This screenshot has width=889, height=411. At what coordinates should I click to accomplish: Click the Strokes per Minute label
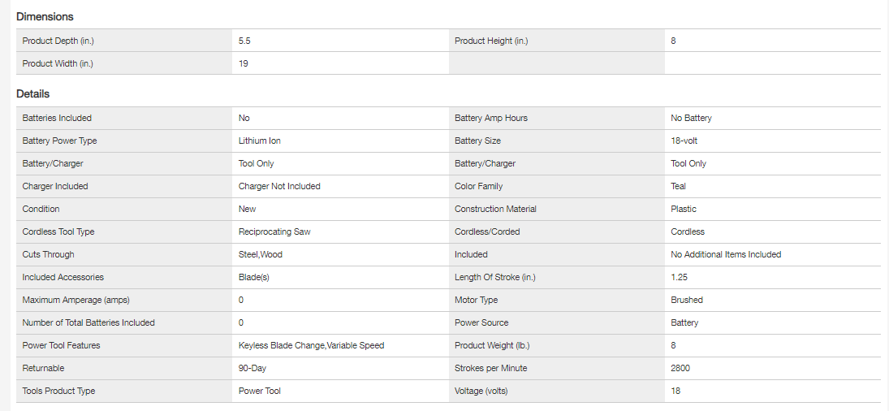click(490, 368)
